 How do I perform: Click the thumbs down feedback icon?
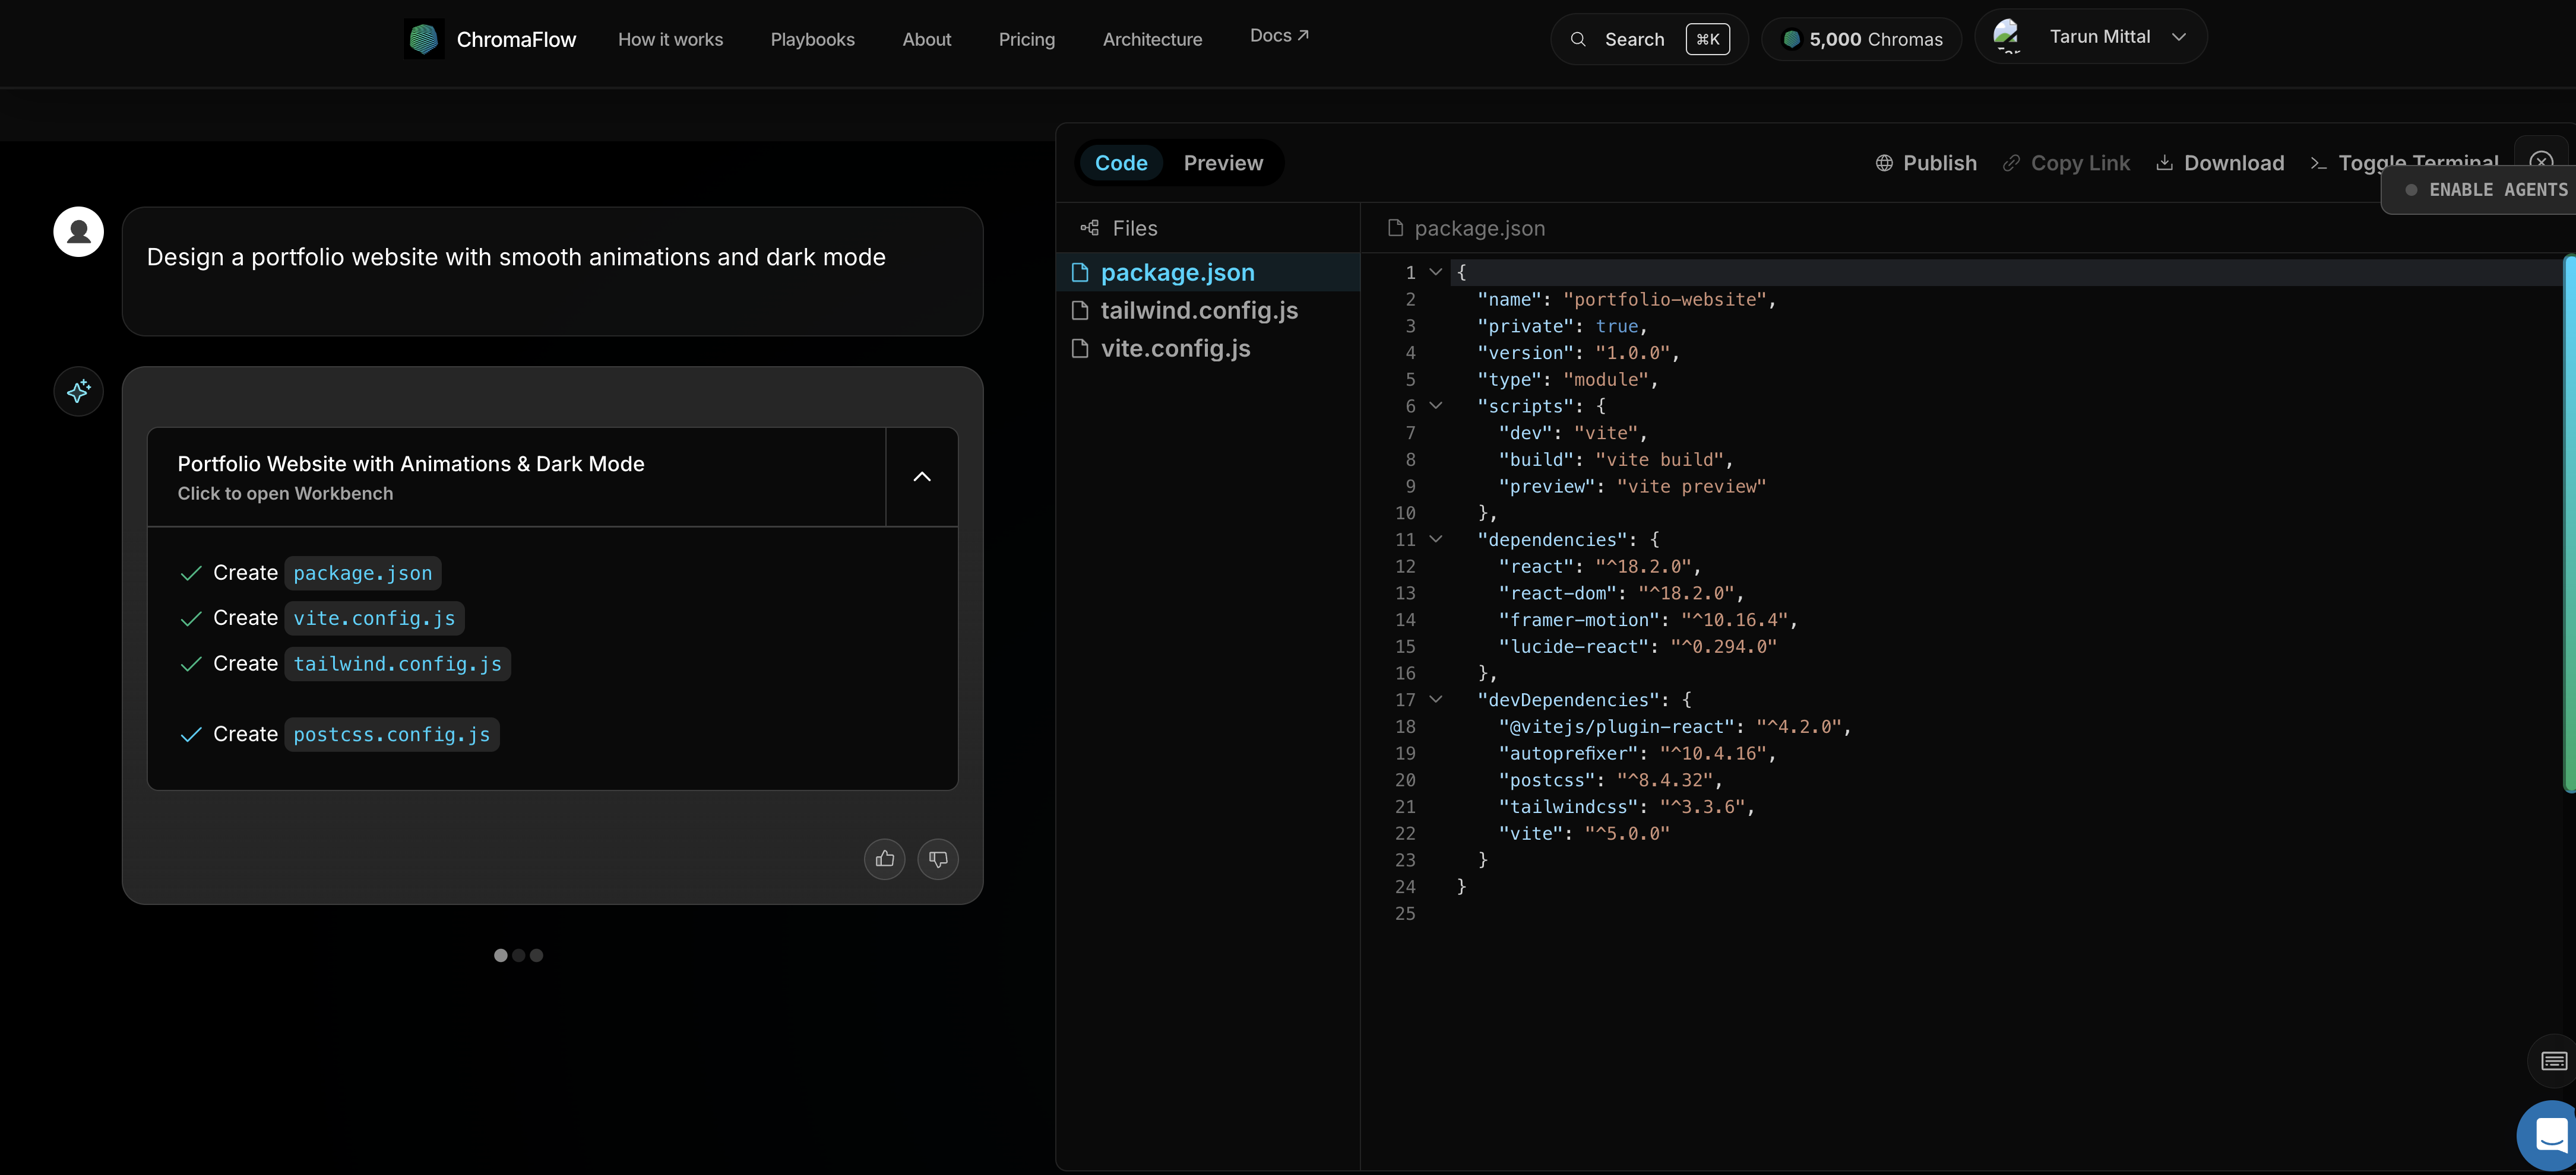(x=937, y=859)
